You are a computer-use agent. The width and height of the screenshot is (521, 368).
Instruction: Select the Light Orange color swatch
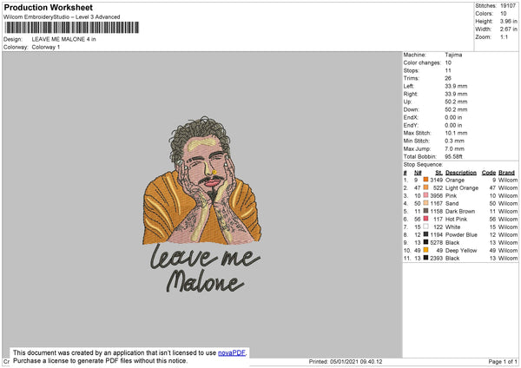(425, 187)
